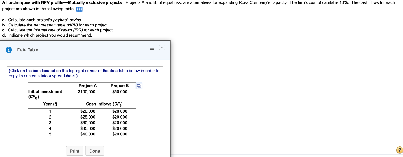403x157 pixels.
Task: Click the Initial investment row label
Action: [x=45, y=94]
